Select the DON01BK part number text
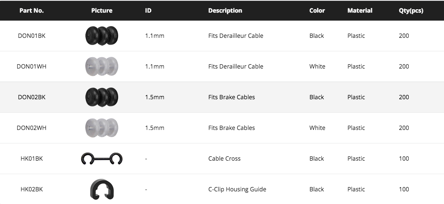Image resolution: width=444 pixels, height=204 pixels. [x=32, y=36]
